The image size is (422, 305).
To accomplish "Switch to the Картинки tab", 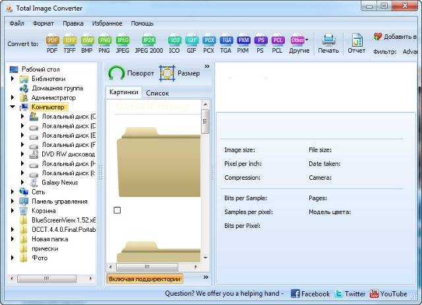I will pyautogui.click(x=124, y=92).
